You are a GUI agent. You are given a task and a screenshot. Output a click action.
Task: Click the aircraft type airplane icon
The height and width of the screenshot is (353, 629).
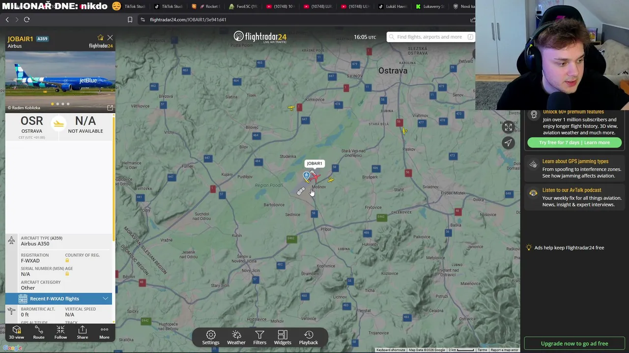(11, 240)
